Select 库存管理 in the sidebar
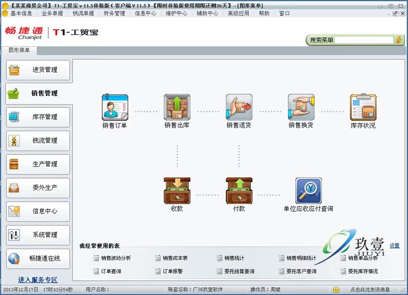Viewport: 408px width, 295px height. (x=38, y=117)
